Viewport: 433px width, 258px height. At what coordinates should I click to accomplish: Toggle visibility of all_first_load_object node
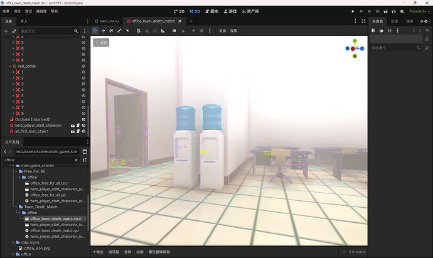coord(83,131)
